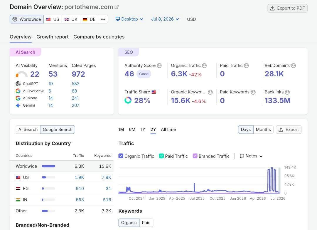317x230 pixels.
Task: Open the Growth report tab
Action: (53, 37)
